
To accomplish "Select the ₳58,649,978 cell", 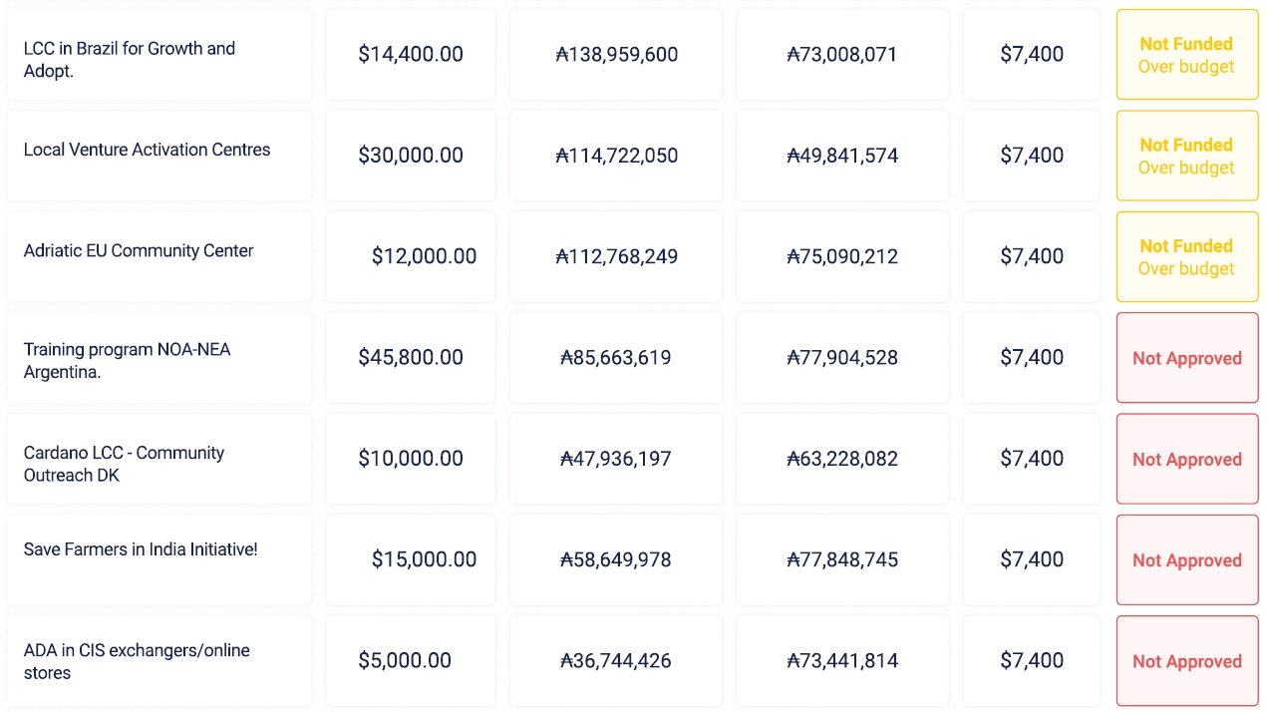I will point(616,559).
